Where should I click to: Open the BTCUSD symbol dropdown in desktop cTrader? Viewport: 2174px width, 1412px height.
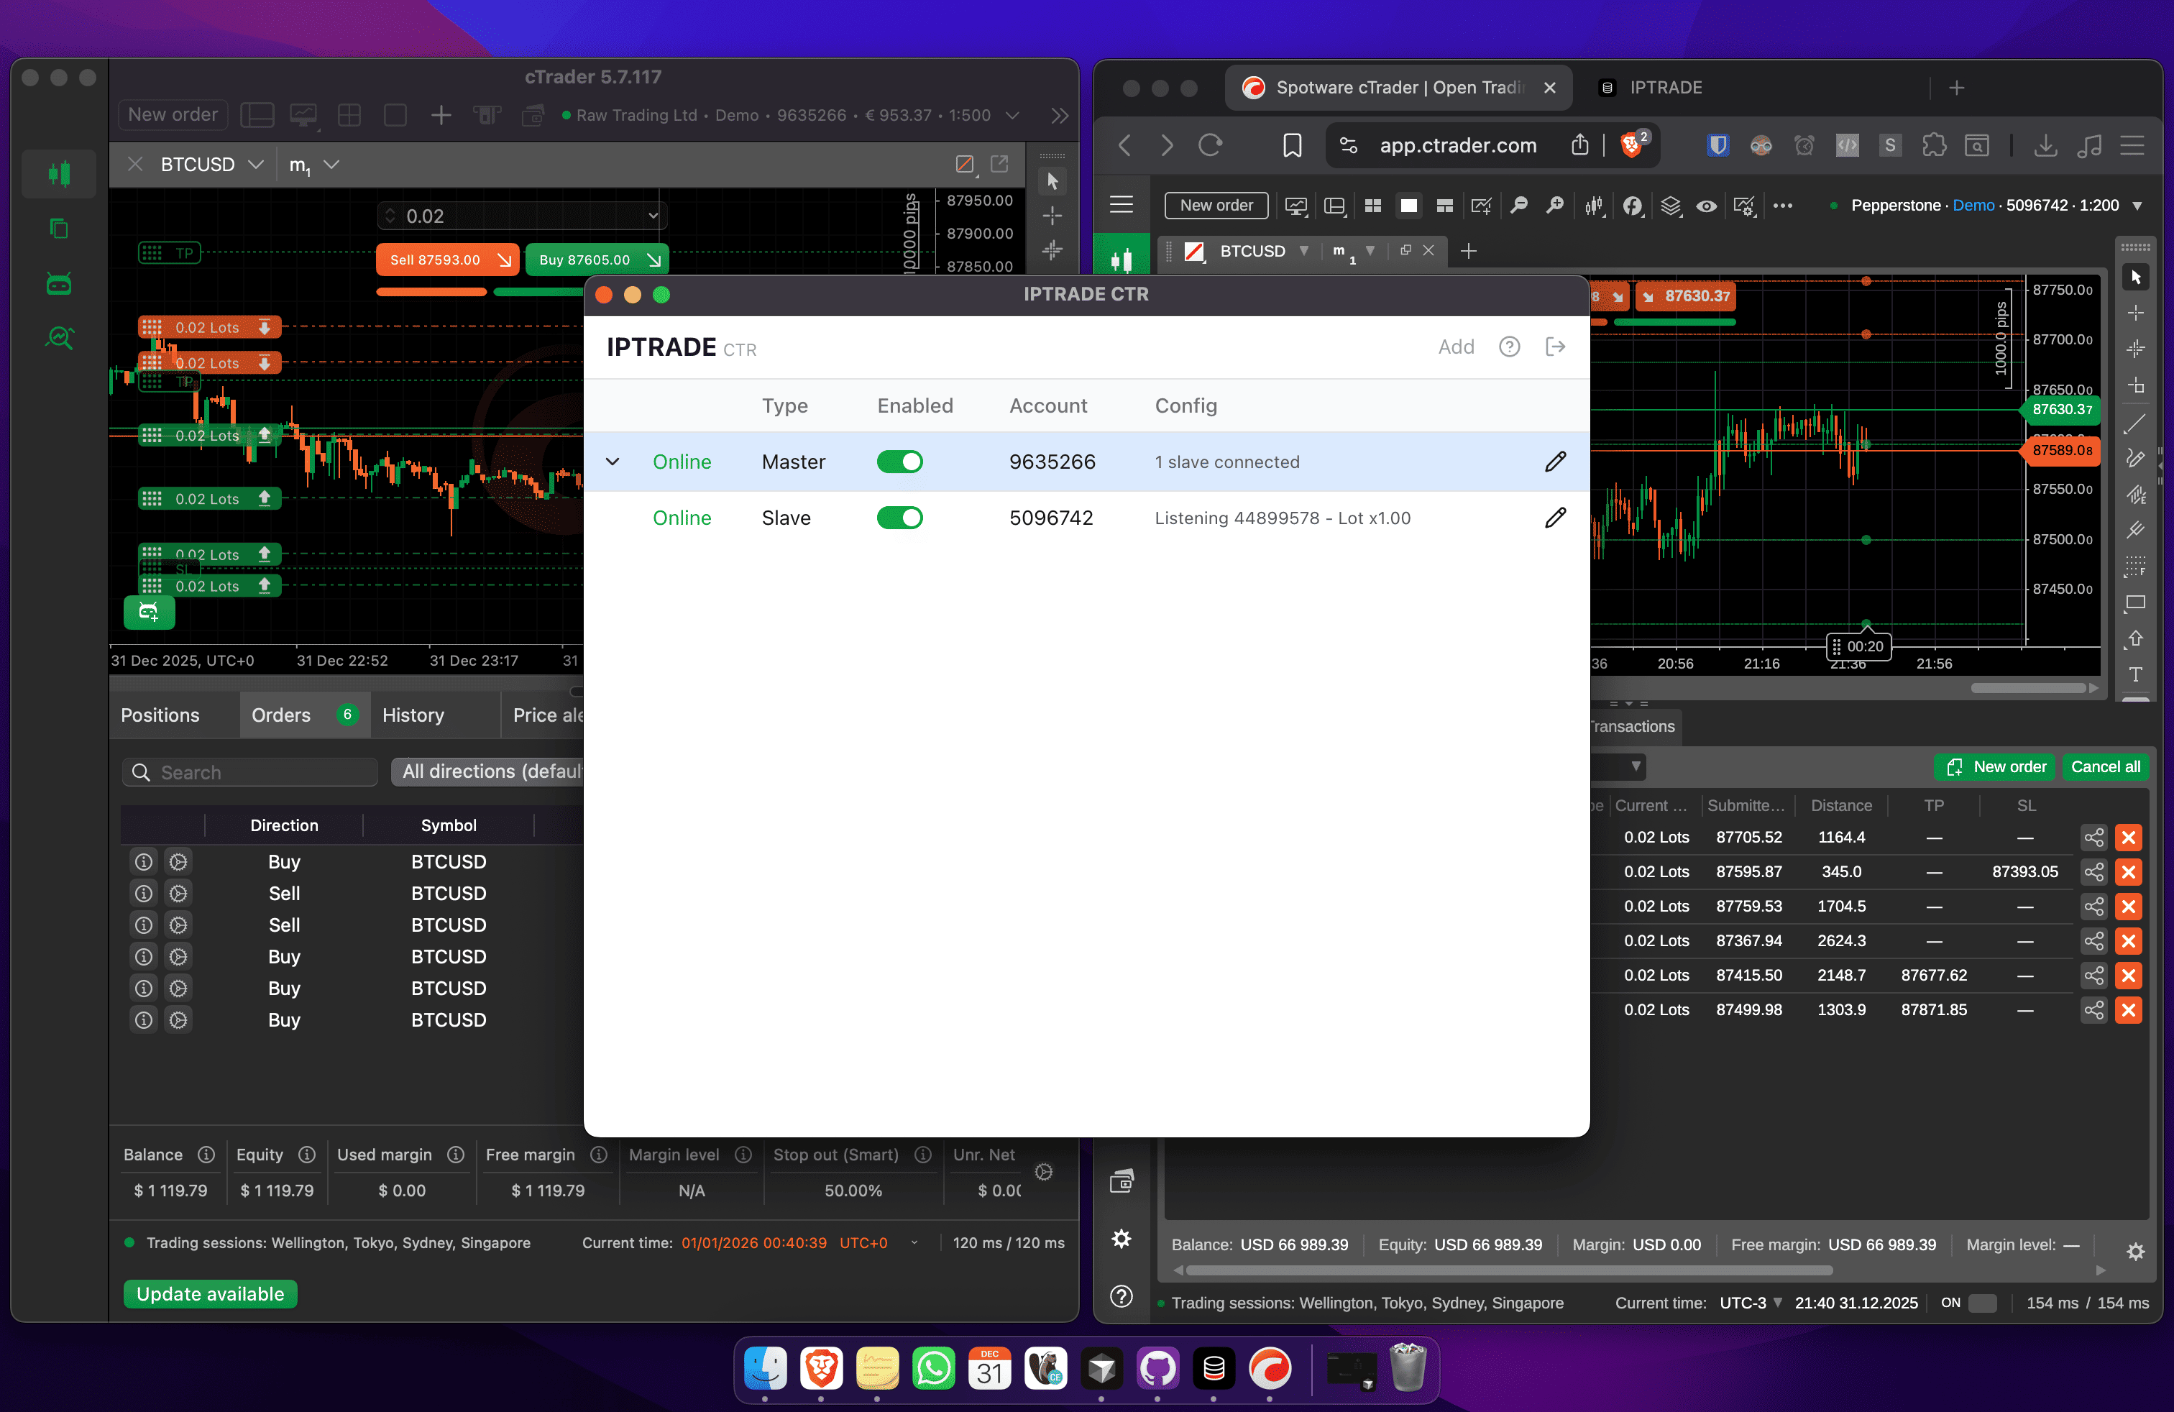click(x=256, y=165)
